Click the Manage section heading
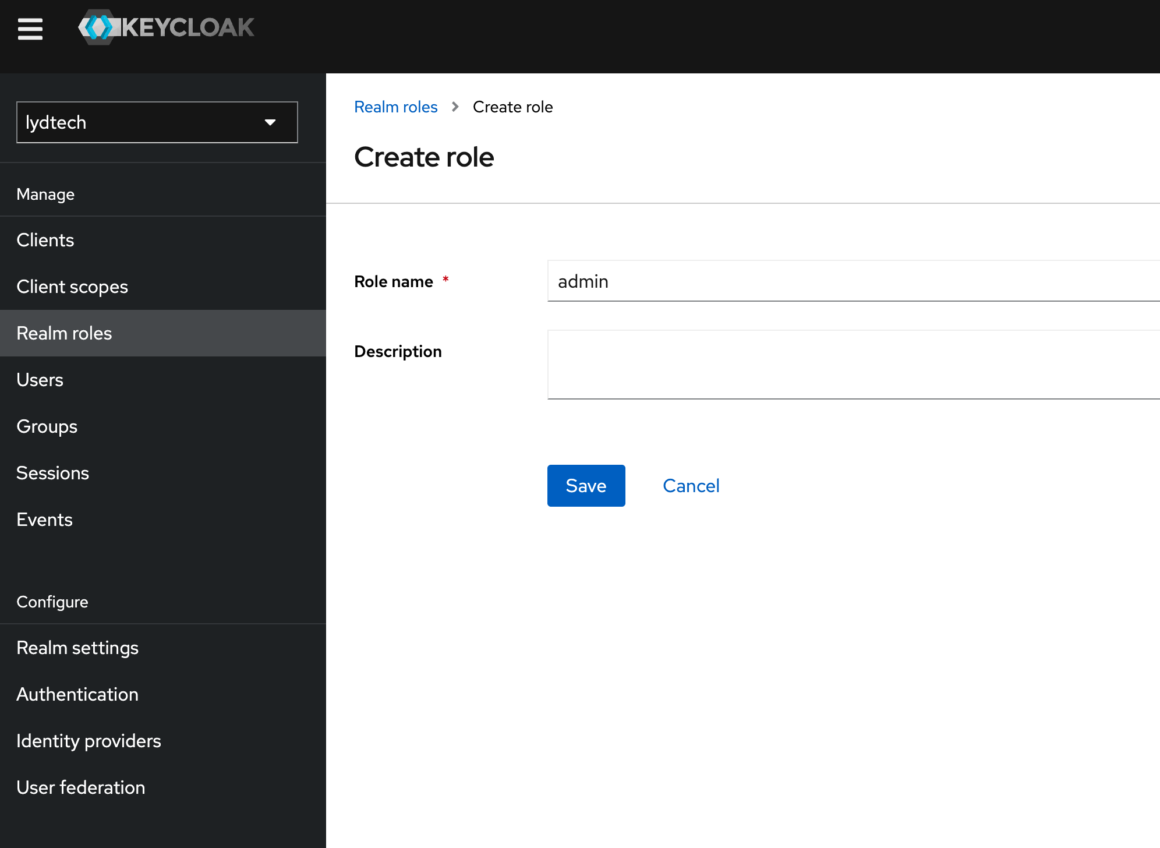The width and height of the screenshot is (1160, 848). tap(45, 195)
